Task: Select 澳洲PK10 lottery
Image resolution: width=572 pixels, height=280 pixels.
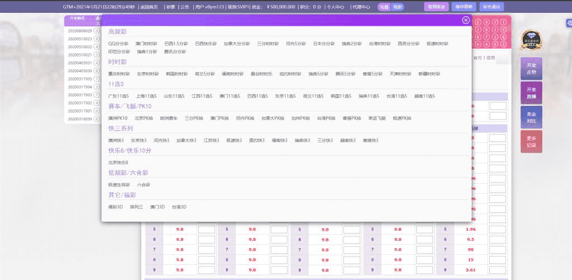Action: pyautogui.click(x=118, y=119)
